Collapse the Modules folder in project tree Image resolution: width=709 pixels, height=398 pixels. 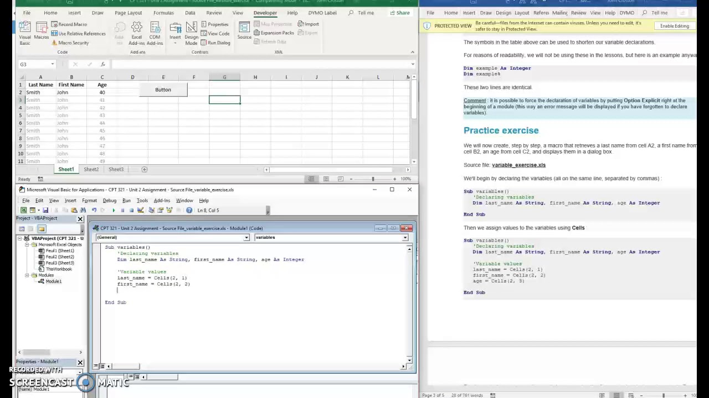pyautogui.click(x=27, y=275)
